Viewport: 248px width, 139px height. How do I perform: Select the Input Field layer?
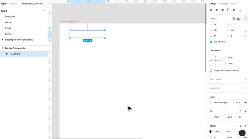(24, 54)
